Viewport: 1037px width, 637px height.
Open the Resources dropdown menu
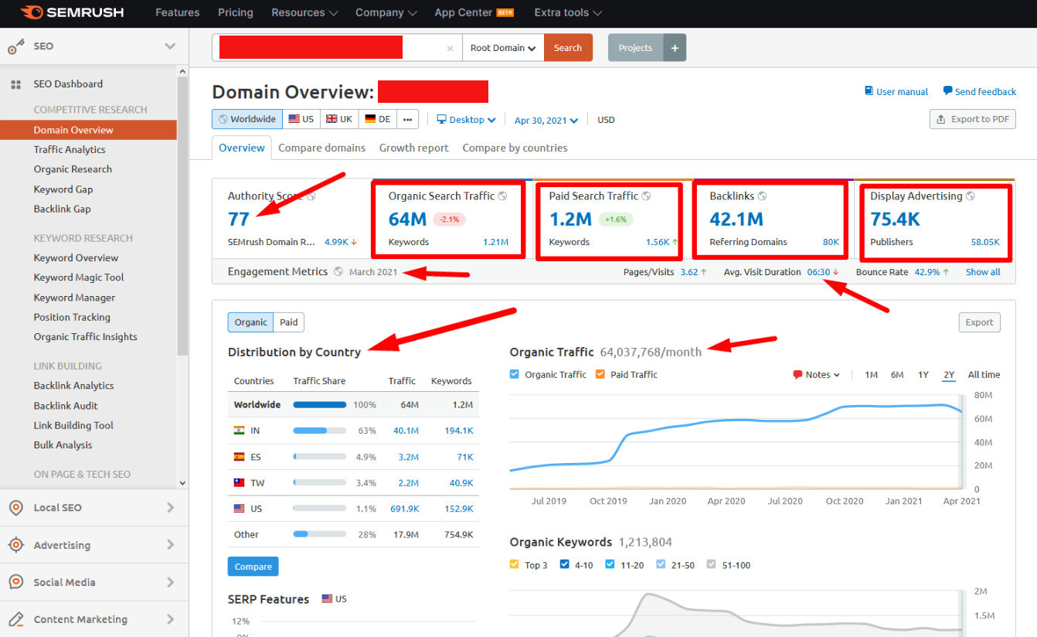tap(304, 13)
